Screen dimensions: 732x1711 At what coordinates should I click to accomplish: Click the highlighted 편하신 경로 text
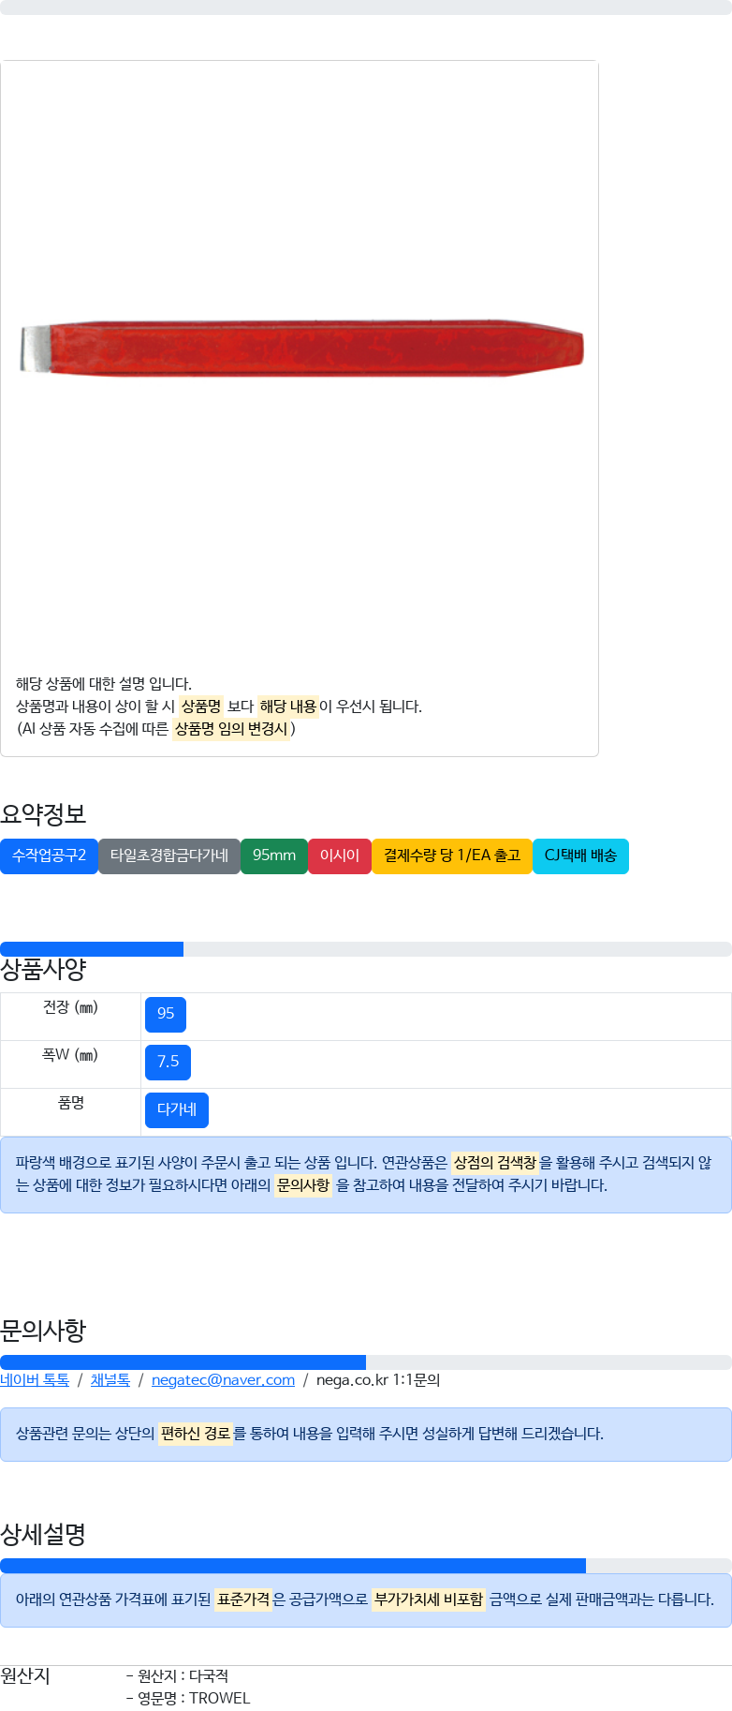[196, 1434]
